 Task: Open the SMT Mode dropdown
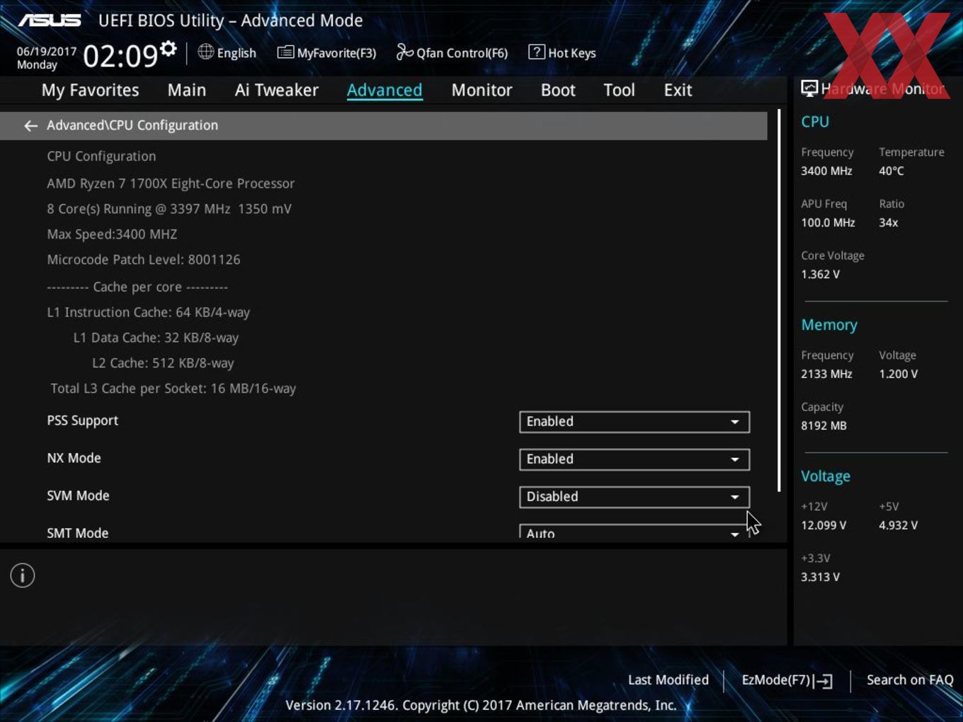click(x=634, y=532)
